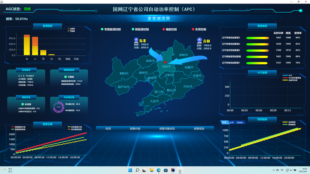
Task: Click the 辽宁风电测试断面3 usage bar
Action: 257,38
